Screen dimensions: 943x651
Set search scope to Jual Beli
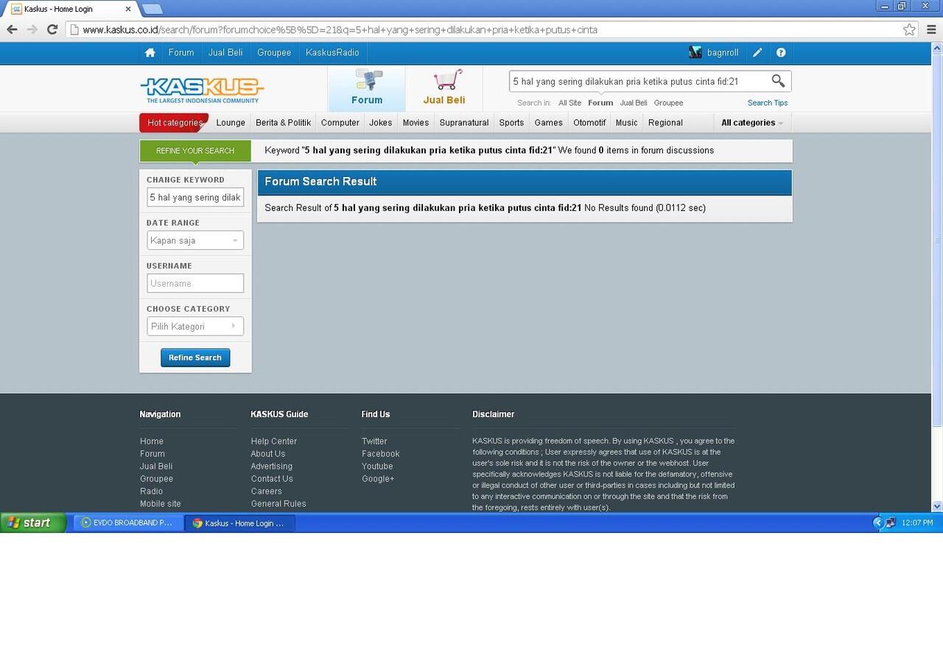click(634, 103)
